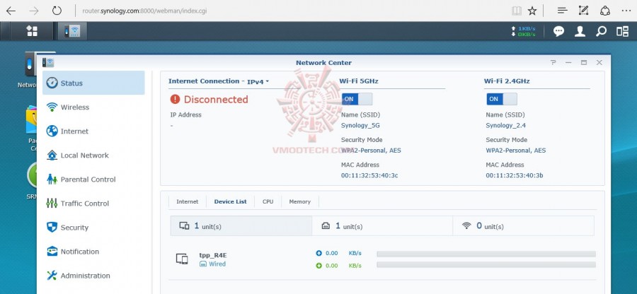Open the Parental Control section
Viewport: 637px width, 294px height.
tap(93, 180)
